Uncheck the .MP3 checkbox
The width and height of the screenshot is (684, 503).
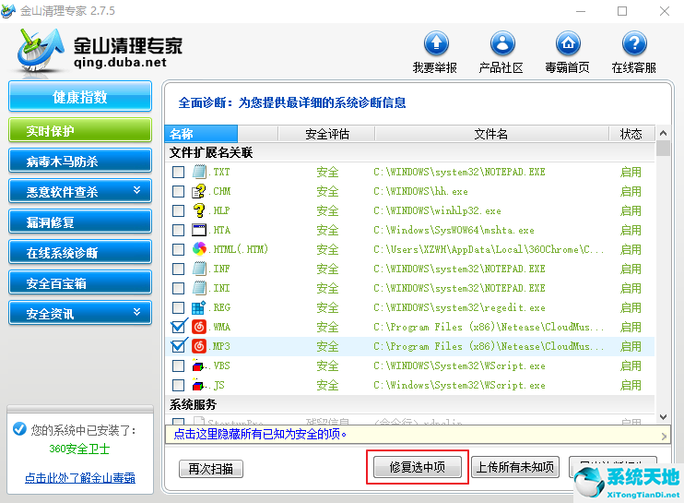click(178, 346)
